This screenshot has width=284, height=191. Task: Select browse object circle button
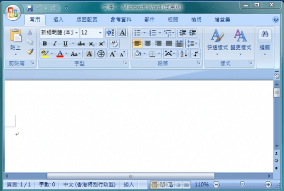(x=276, y=161)
